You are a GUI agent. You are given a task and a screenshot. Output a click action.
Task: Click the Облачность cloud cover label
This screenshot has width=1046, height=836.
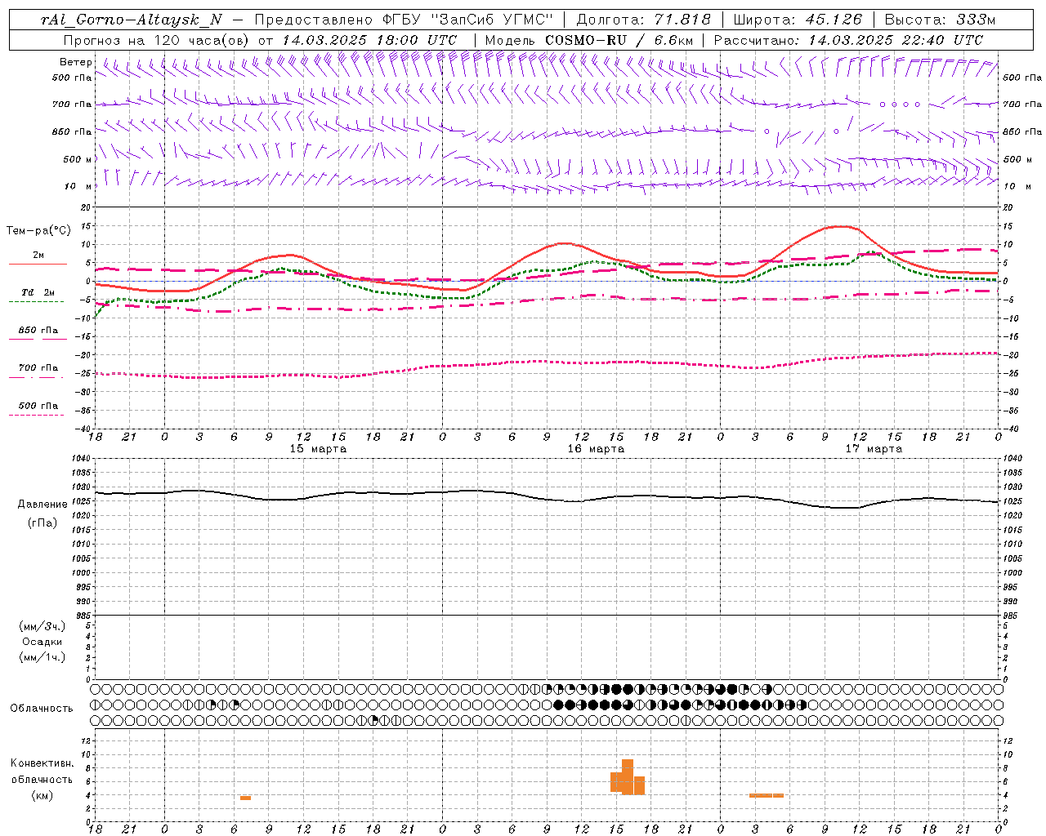(x=42, y=709)
